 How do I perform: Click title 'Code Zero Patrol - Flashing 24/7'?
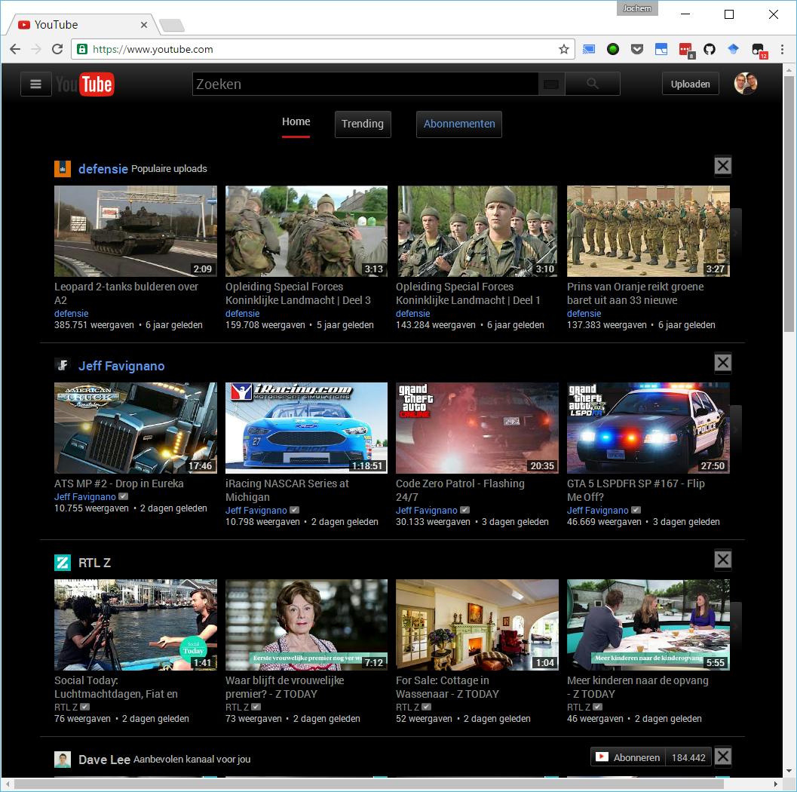click(460, 490)
